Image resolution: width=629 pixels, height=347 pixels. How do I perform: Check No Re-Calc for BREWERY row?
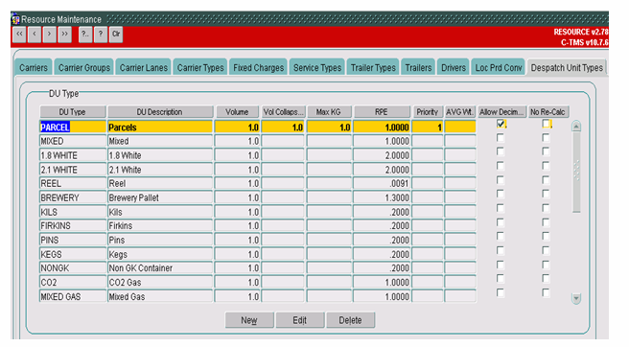tap(546, 194)
